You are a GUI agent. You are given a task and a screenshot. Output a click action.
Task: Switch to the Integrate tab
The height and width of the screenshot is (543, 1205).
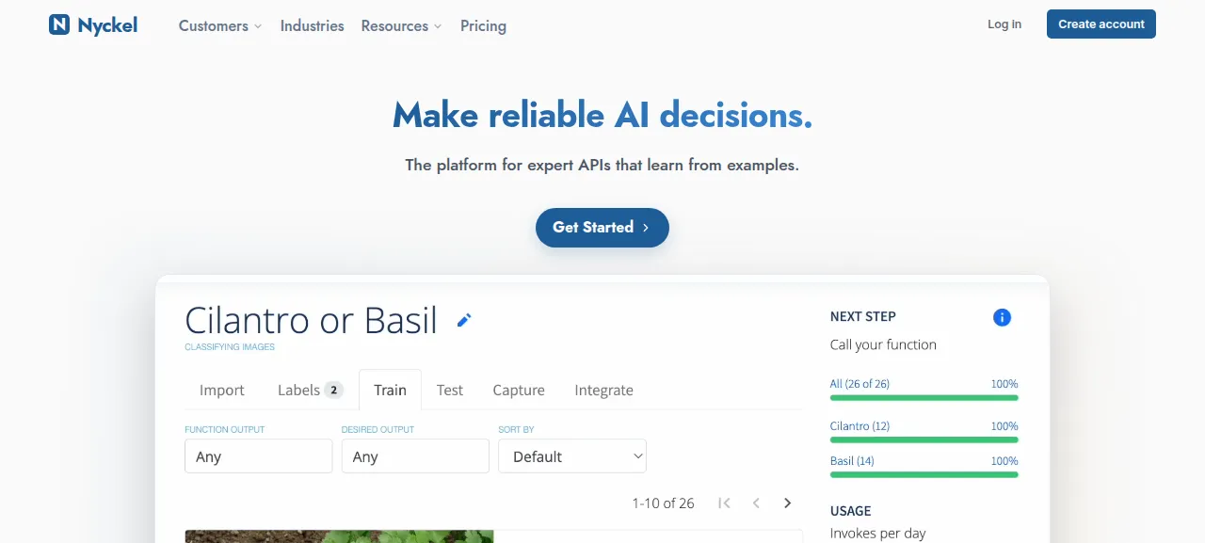(603, 390)
